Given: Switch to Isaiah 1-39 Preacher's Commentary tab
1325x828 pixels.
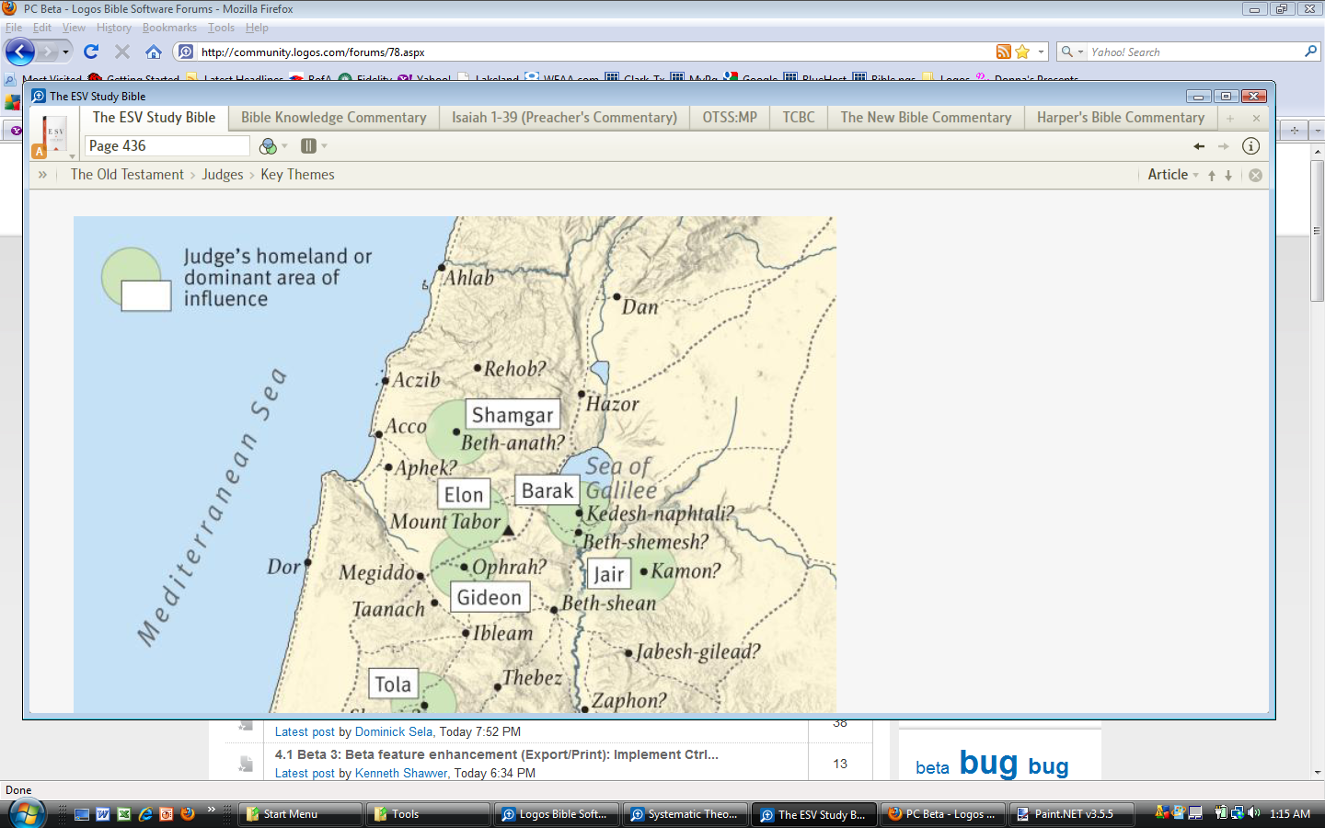Looking at the screenshot, I should tap(564, 118).
